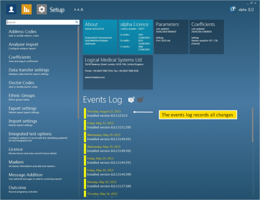Open the About tile
The height and width of the screenshot is (200, 260).
[100, 37]
